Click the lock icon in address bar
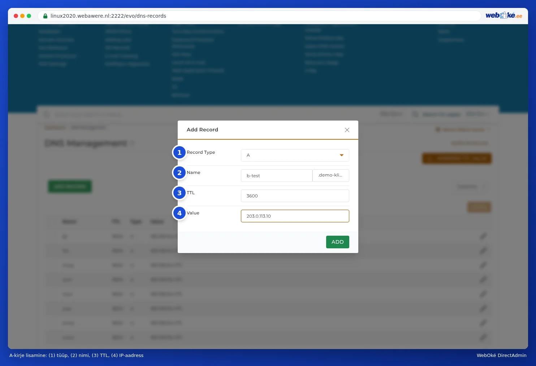This screenshot has height=366, width=536. point(45,16)
